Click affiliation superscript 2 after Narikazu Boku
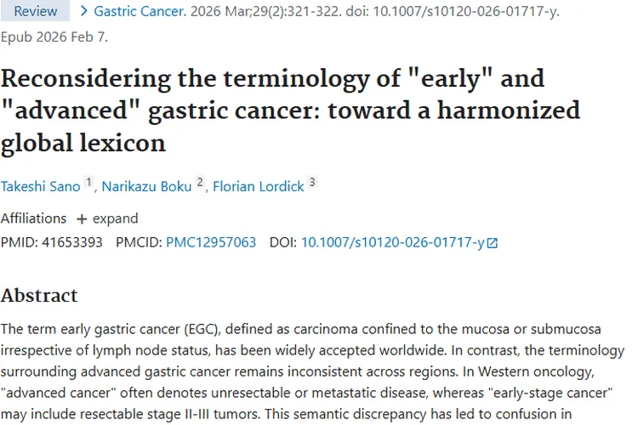 pos(200,184)
